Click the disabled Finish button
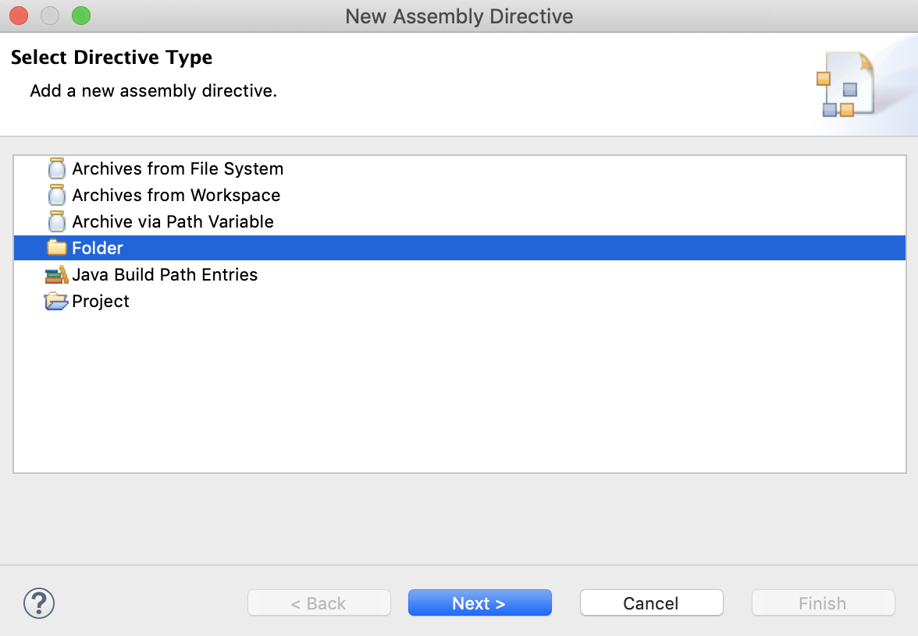The height and width of the screenshot is (636, 918). click(823, 603)
